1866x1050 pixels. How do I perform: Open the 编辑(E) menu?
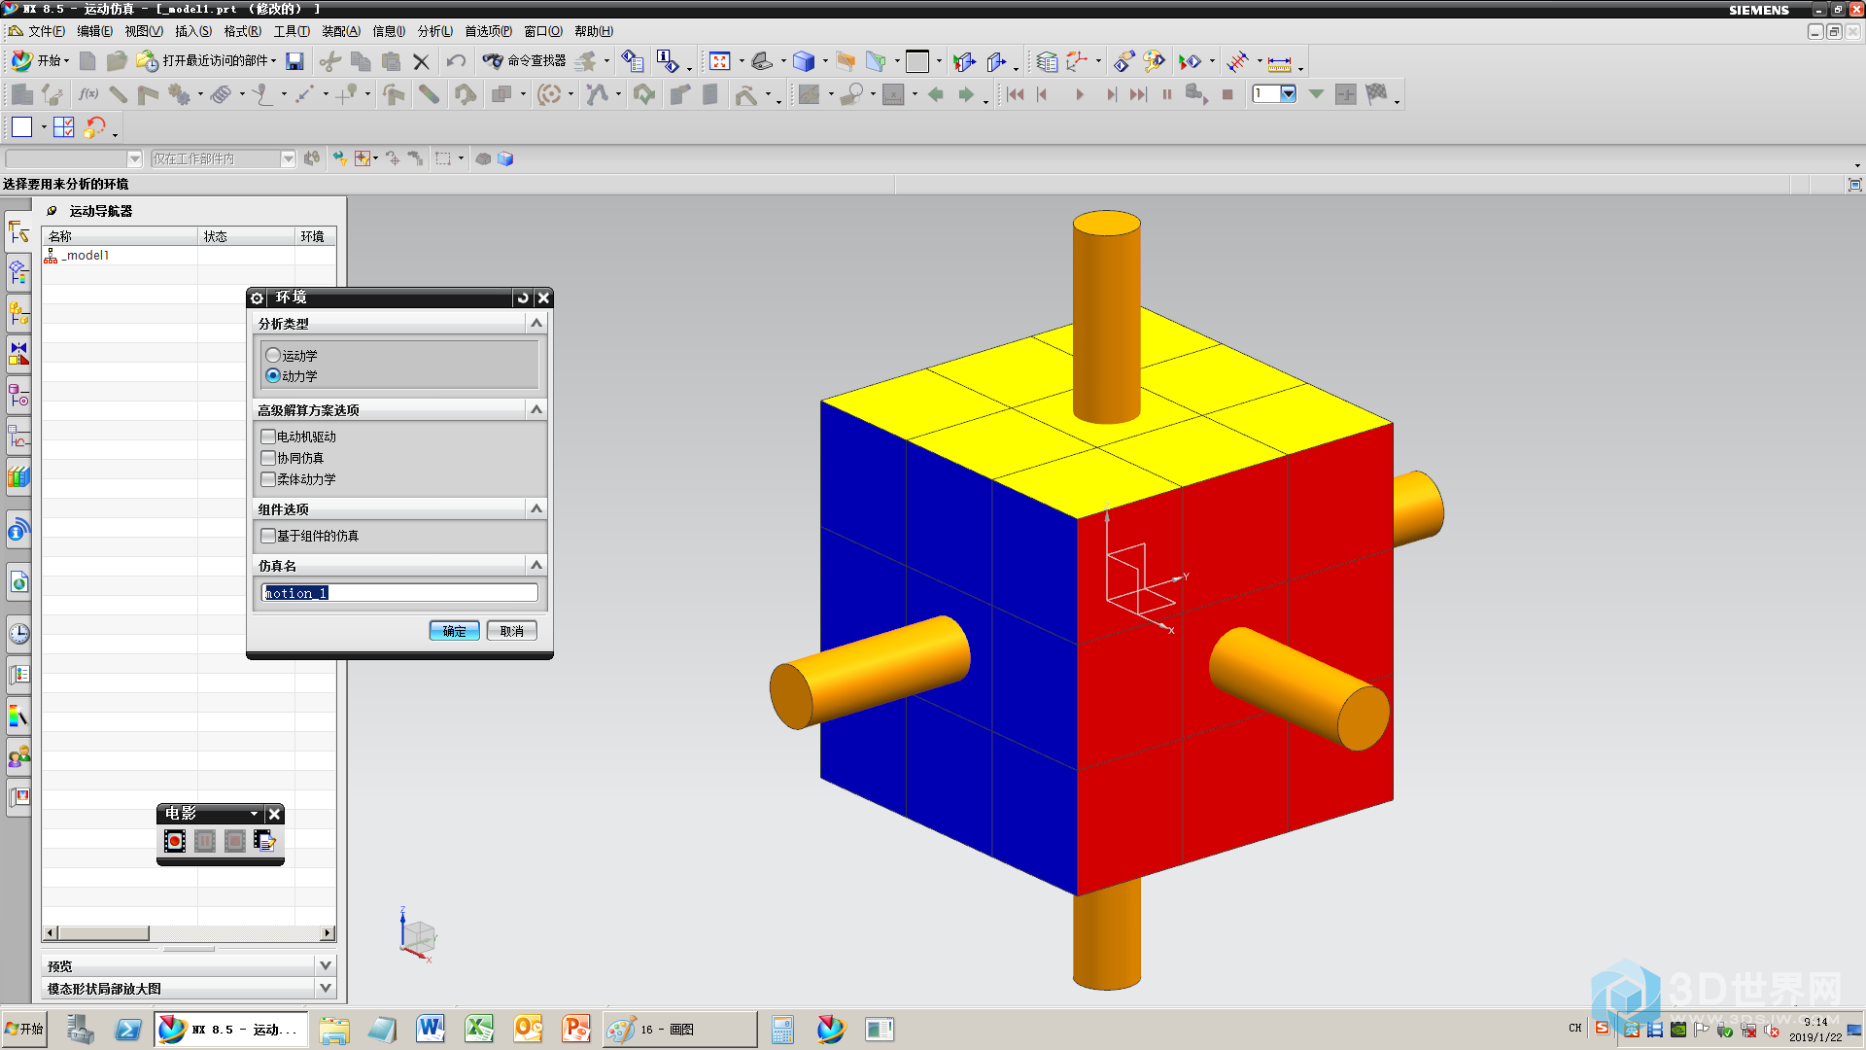click(x=94, y=31)
